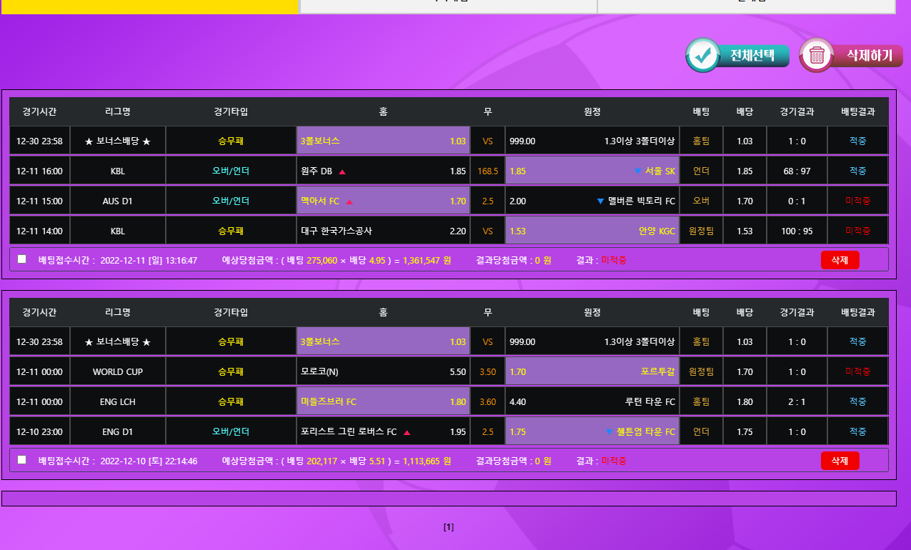
Task: Select the 포르투갈 away odds cell
Action: [592, 372]
